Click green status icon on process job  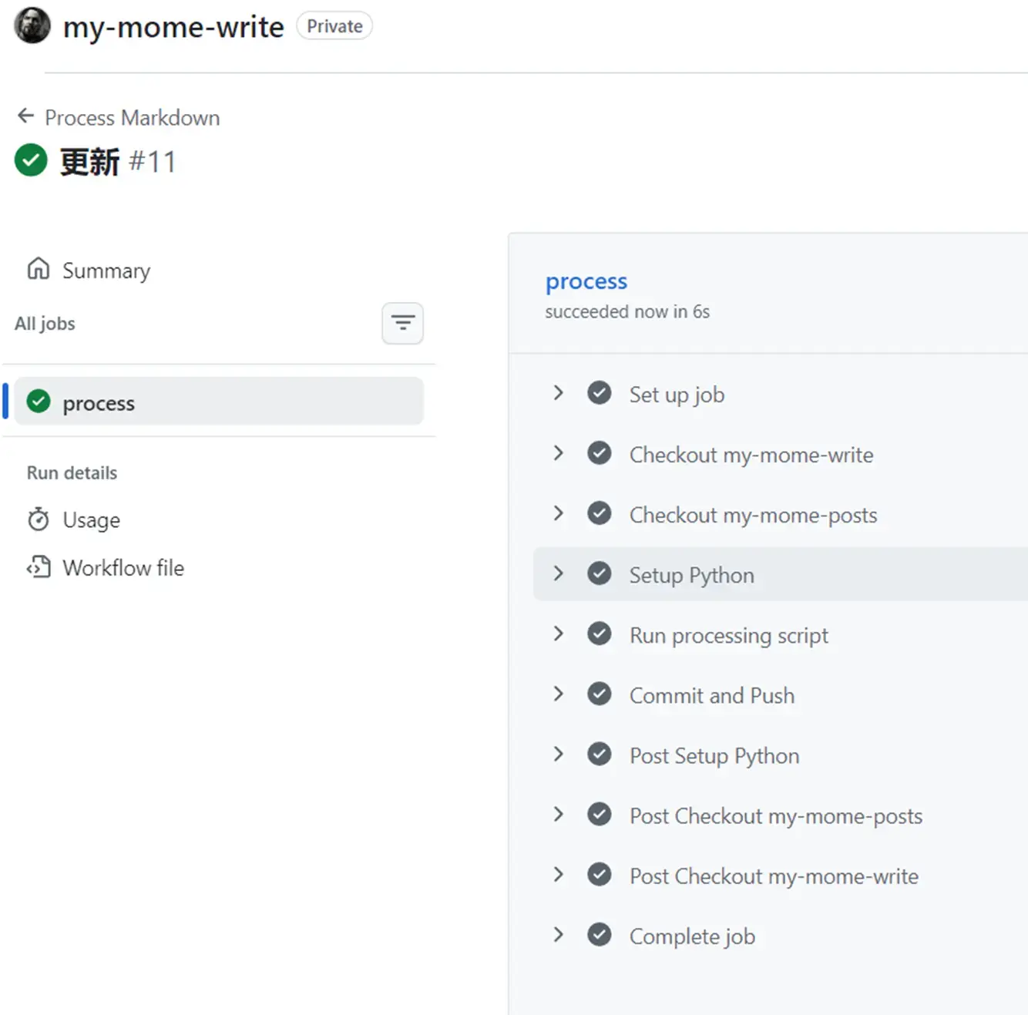[39, 402]
